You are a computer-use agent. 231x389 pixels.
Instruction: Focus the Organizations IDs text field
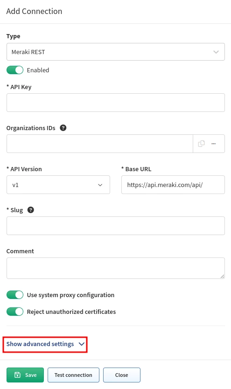tap(100, 144)
